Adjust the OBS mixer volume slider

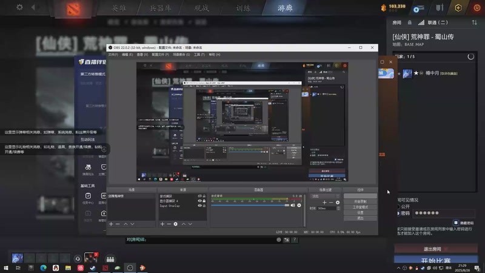[x=250, y=205]
